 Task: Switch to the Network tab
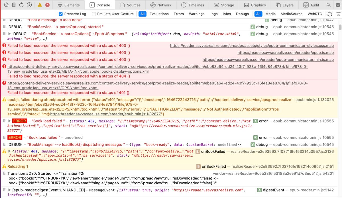161,5
